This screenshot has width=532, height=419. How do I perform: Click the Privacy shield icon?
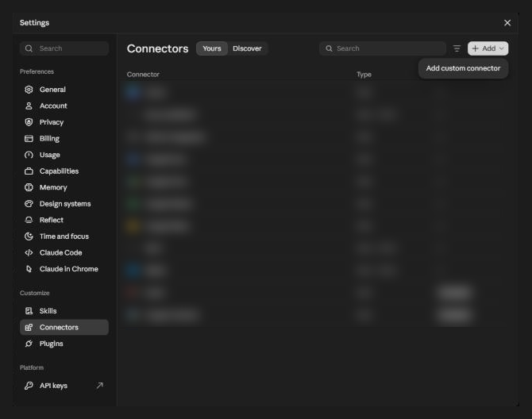(x=29, y=122)
